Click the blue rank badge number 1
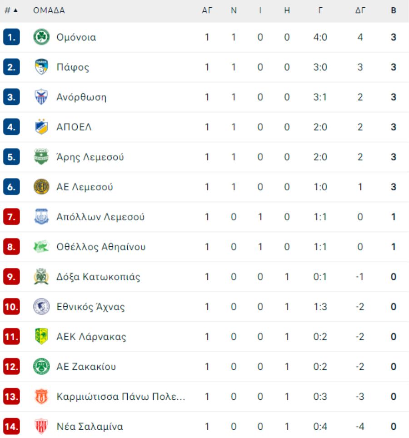 pos(11,37)
